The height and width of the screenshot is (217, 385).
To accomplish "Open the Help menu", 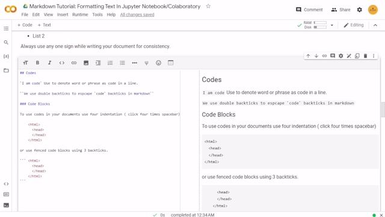I will (111, 14).
